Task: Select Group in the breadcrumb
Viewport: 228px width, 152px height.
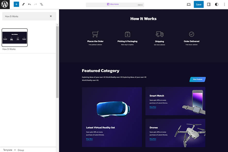Action: (21, 150)
